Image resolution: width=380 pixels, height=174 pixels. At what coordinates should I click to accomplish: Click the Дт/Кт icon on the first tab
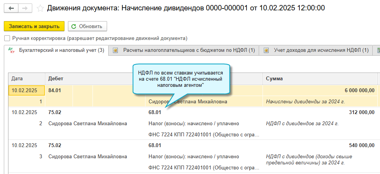(x=12, y=50)
